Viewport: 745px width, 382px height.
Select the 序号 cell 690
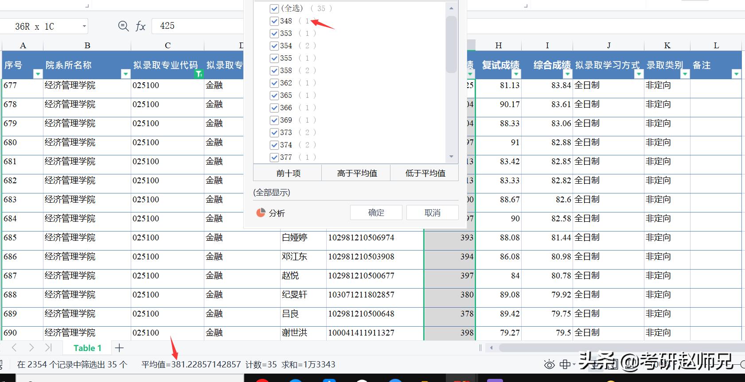click(x=23, y=333)
